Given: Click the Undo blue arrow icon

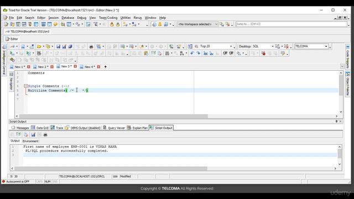Looking at the screenshot, I should click(x=192, y=53).
